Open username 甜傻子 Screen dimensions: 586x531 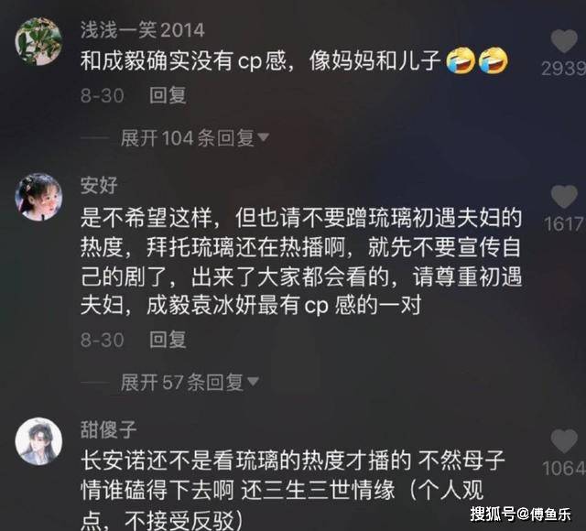[x=109, y=429]
